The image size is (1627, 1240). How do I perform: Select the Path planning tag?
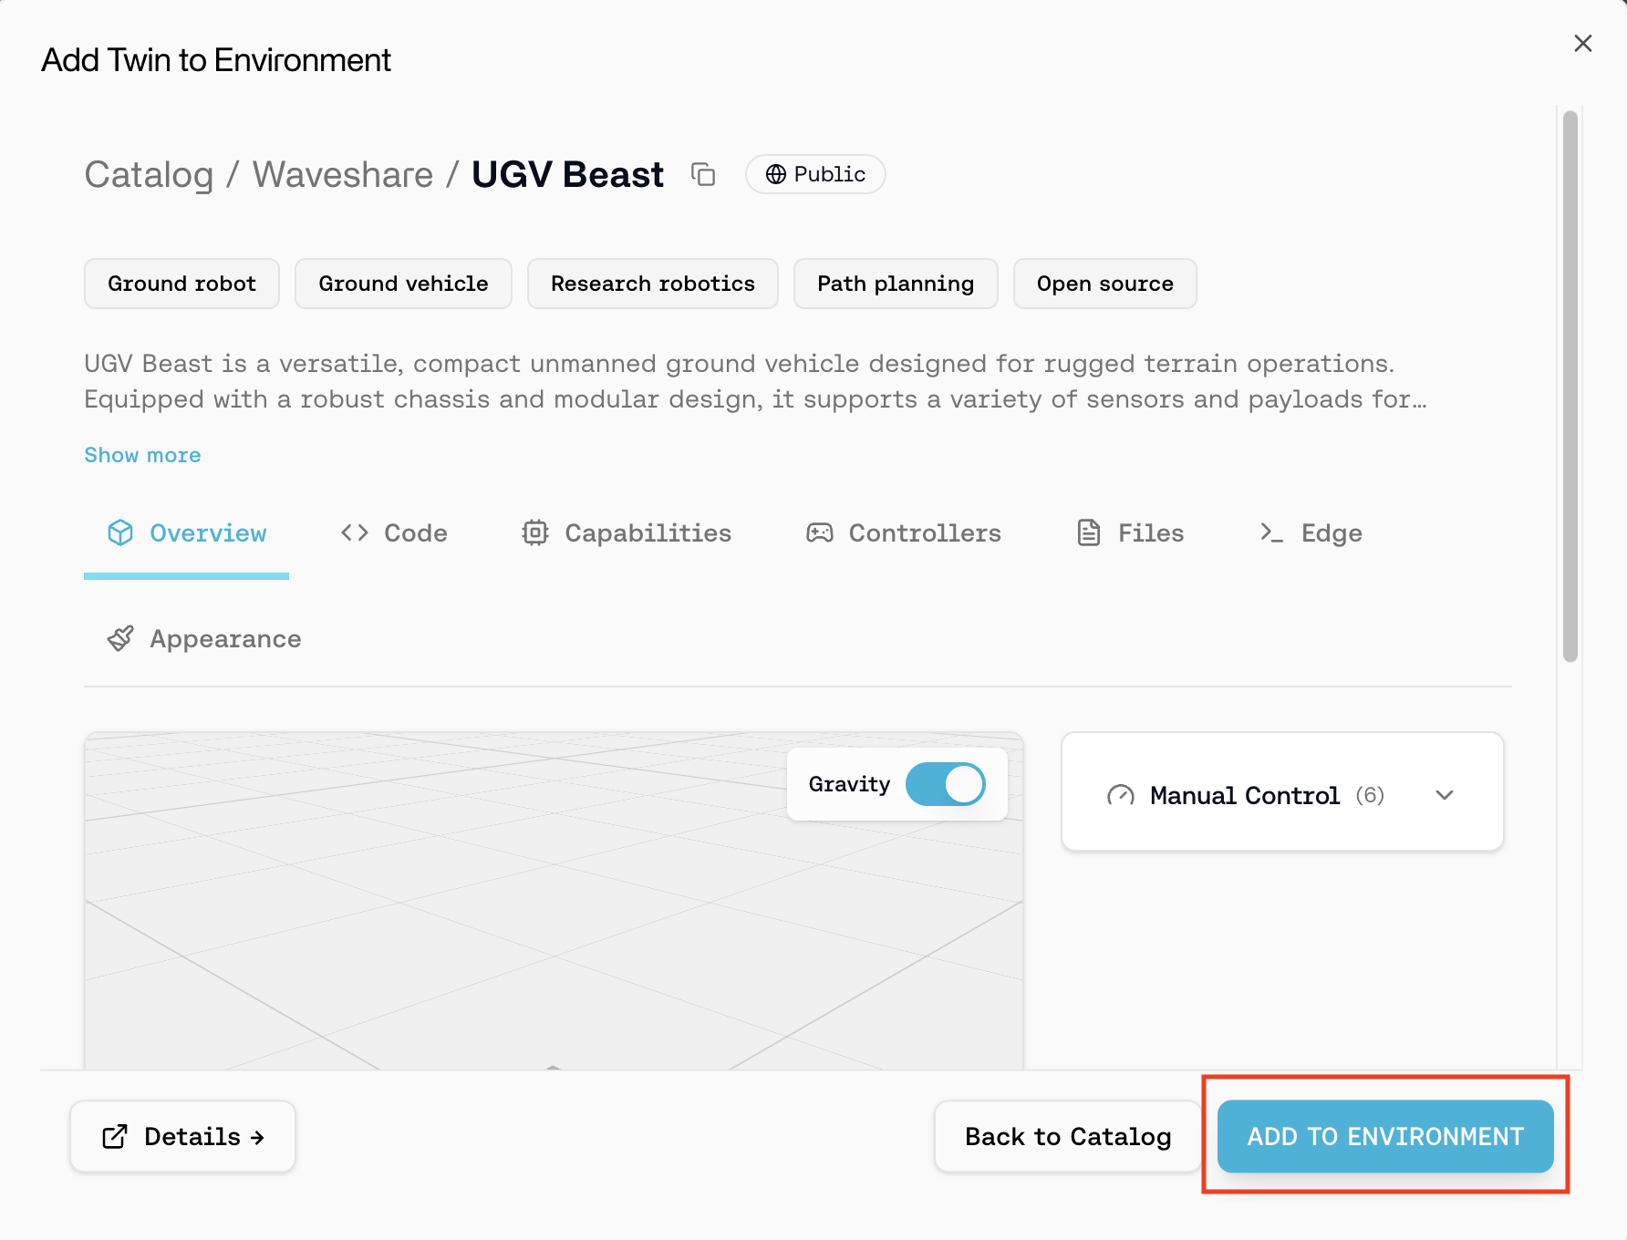(x=896, y=284)
